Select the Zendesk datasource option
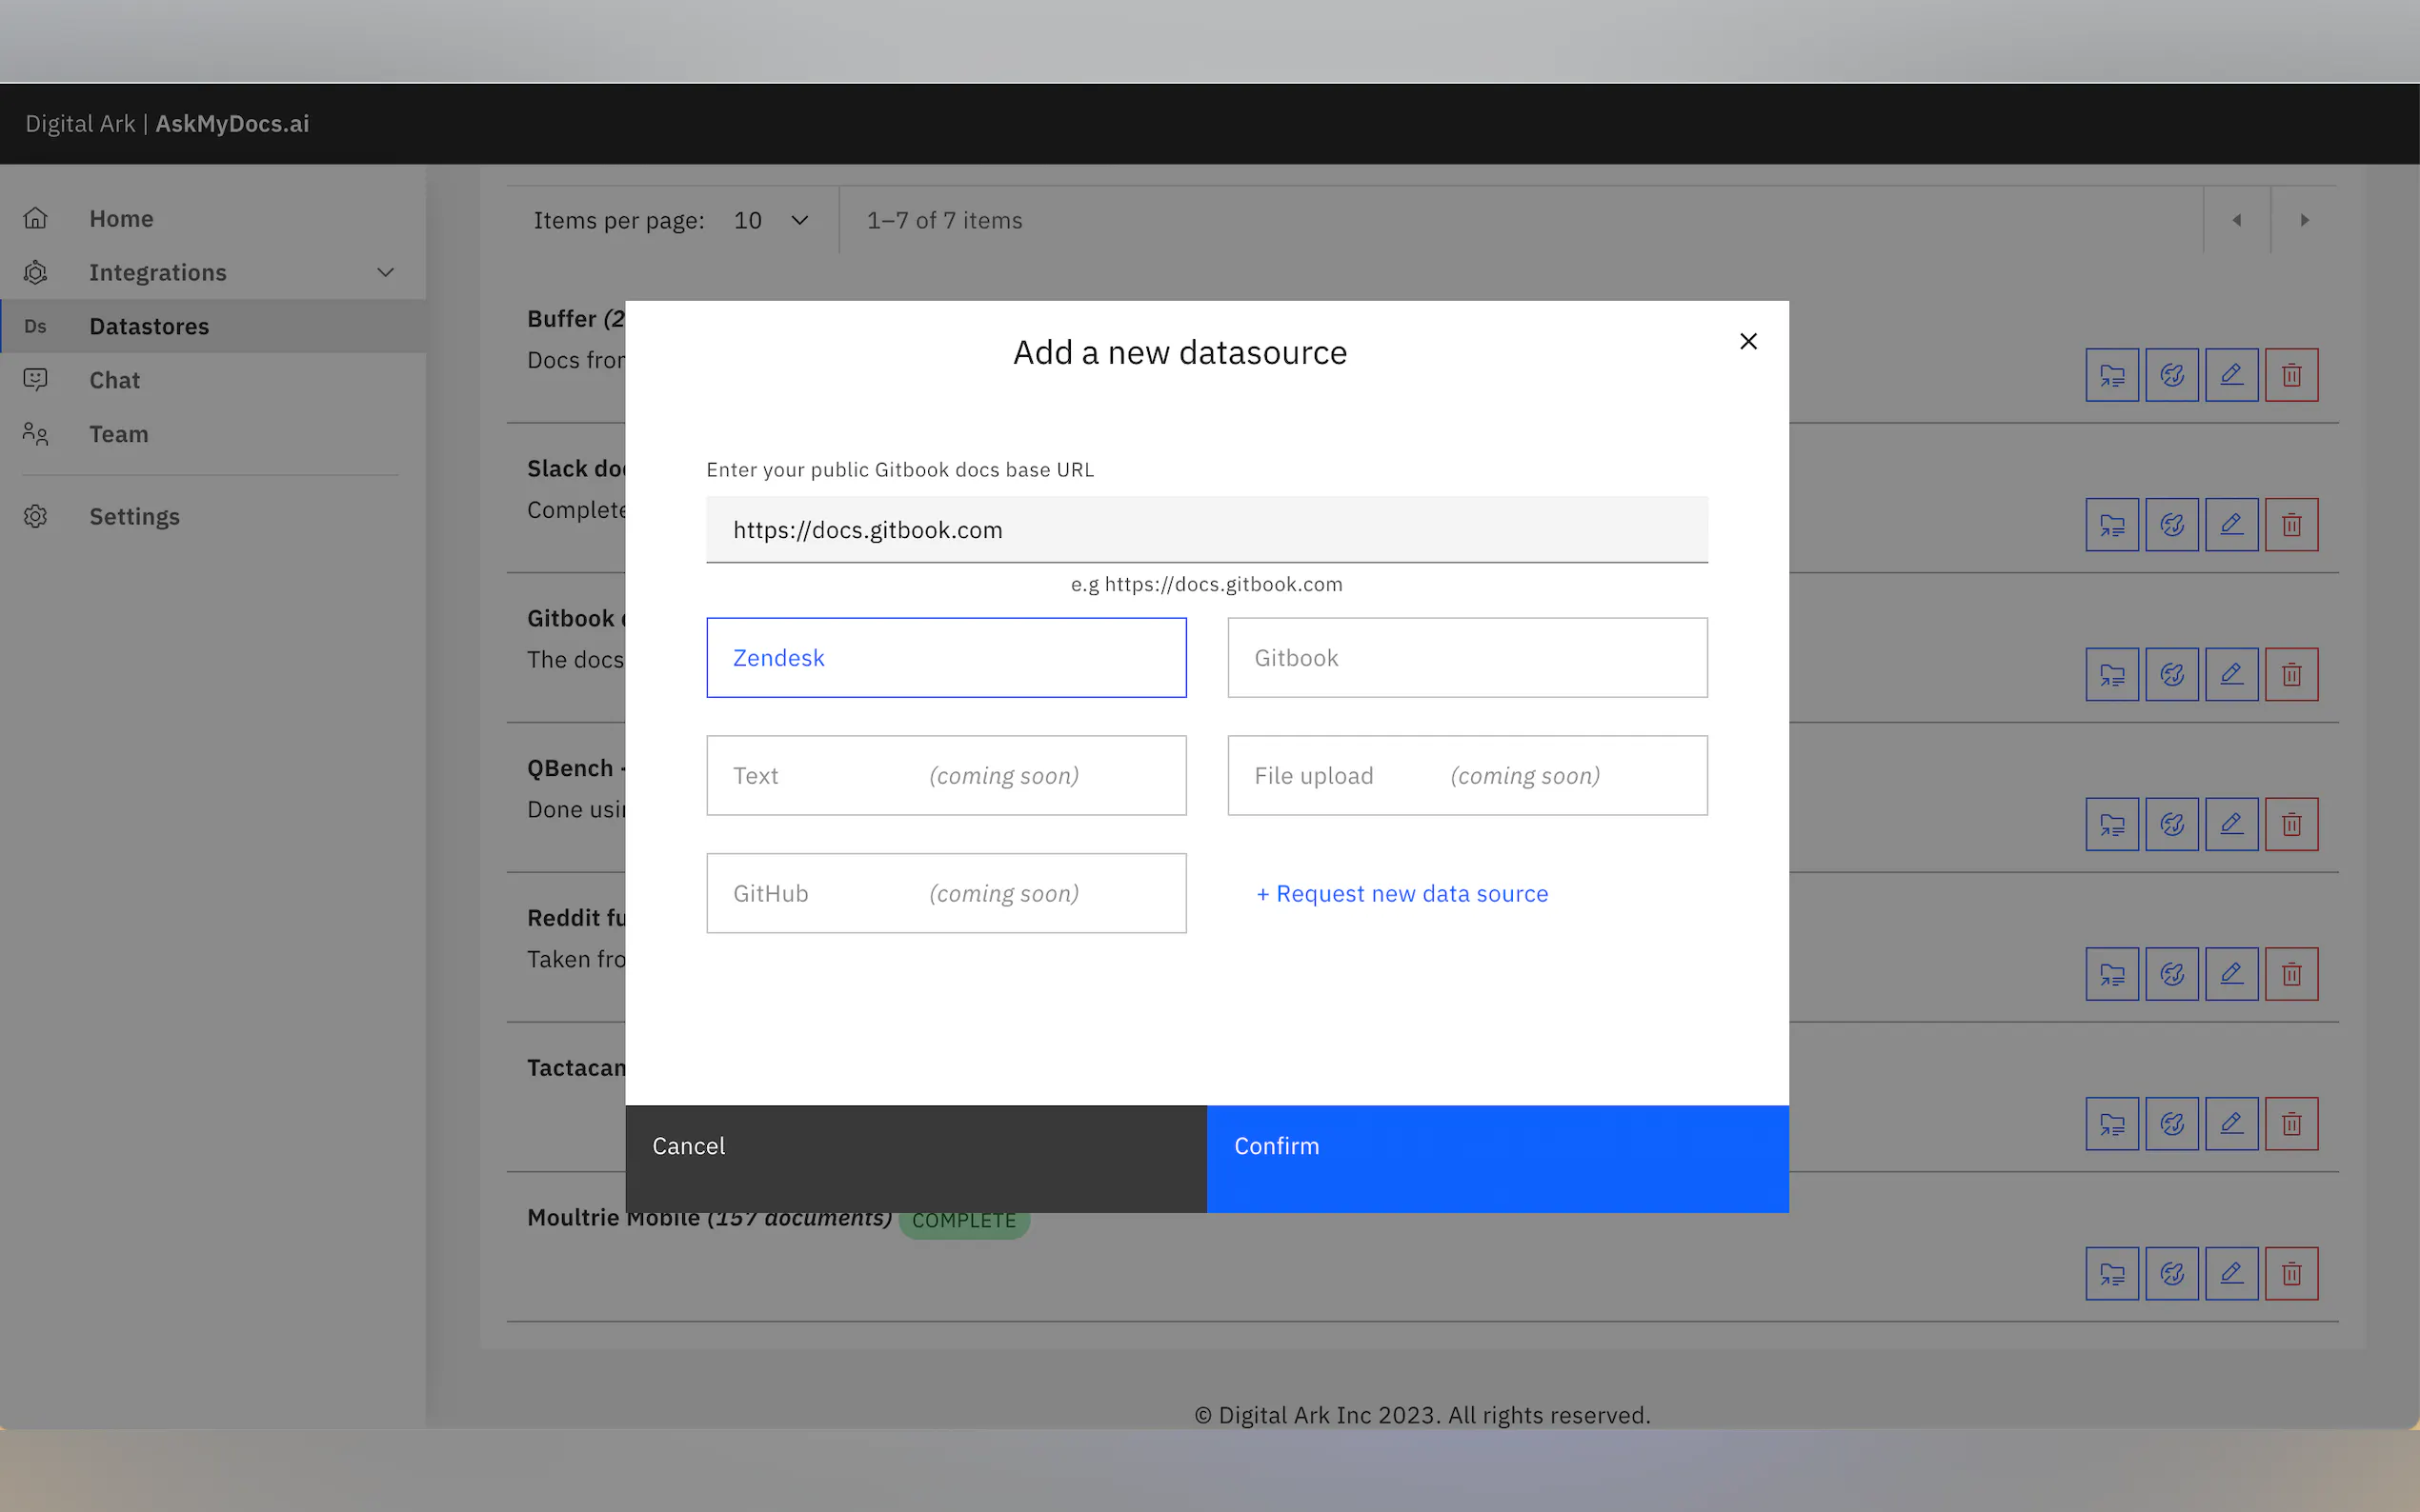The height and width of the screenshot is (1512, 2420). coord(945,657)
